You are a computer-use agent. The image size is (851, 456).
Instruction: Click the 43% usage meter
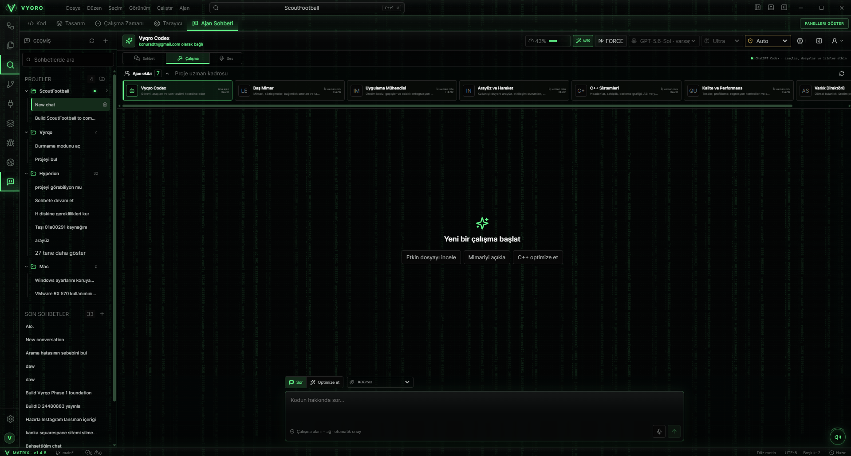[548, 41]
